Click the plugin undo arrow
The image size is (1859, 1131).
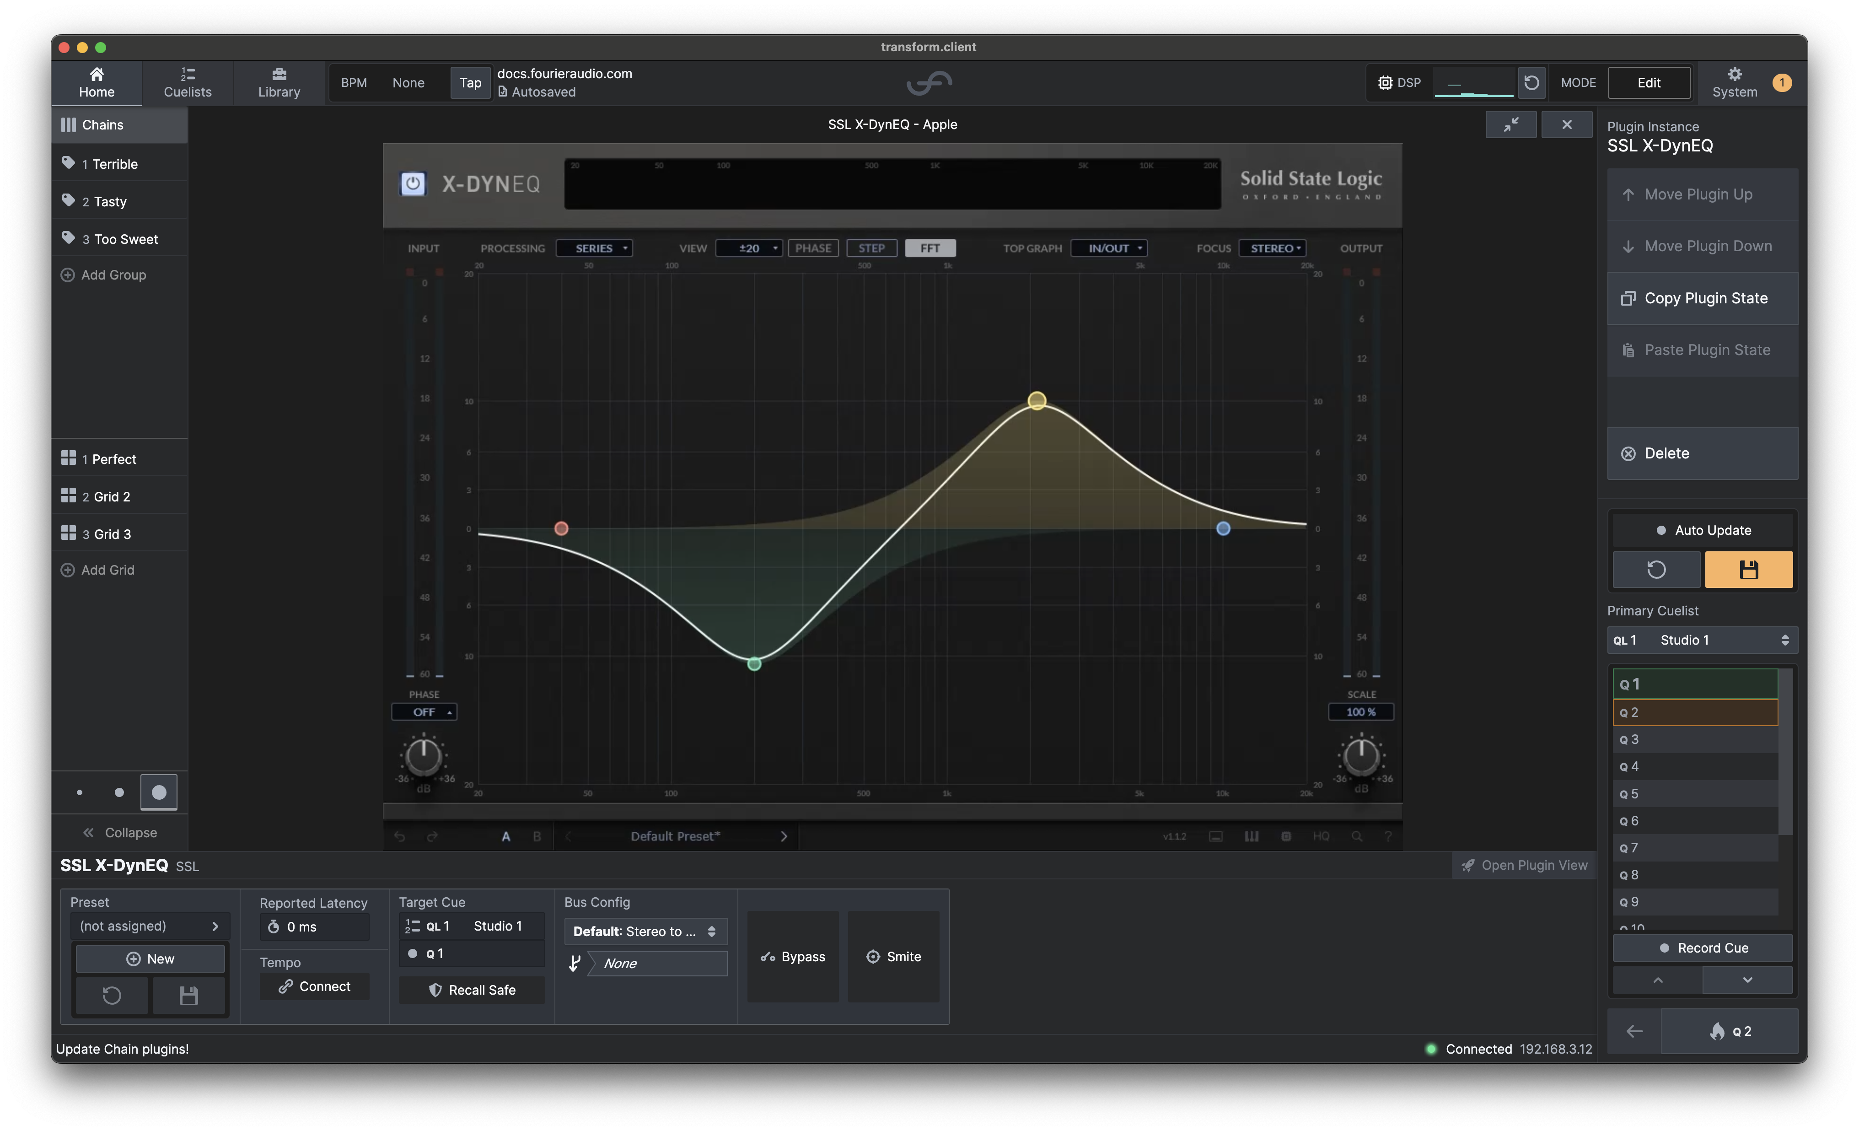pyautogui.click(x=399, y=836)
